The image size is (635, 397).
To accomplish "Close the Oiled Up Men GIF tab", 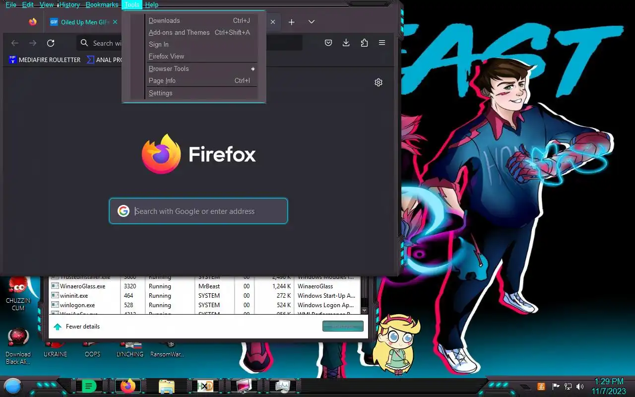I will coord(115,22).
